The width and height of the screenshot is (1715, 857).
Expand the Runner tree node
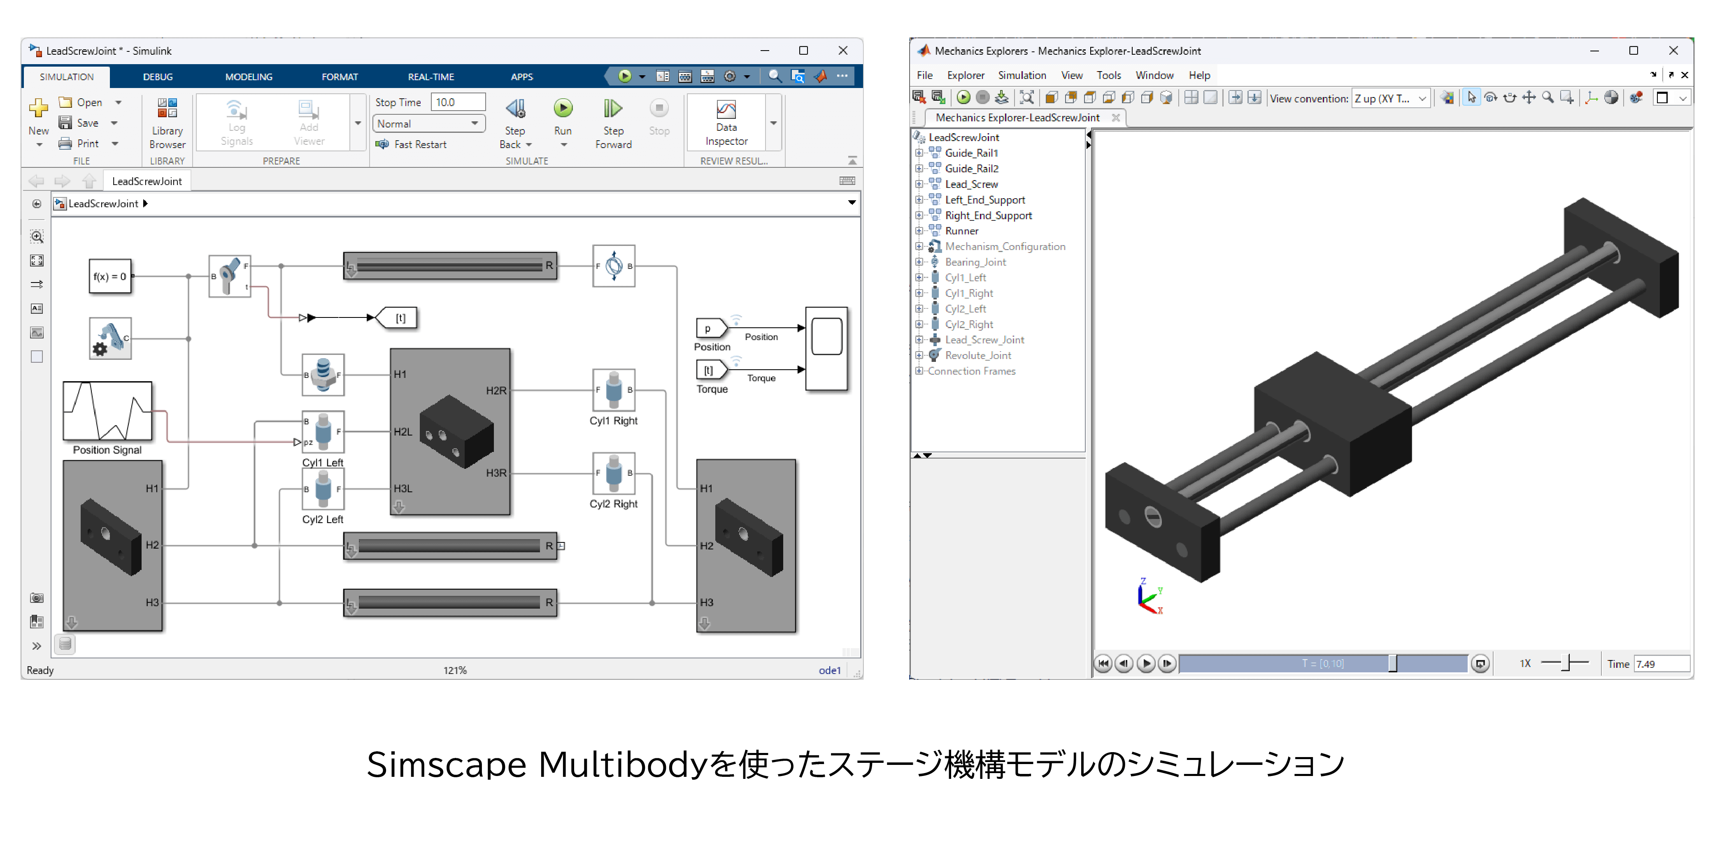point(919,231)
